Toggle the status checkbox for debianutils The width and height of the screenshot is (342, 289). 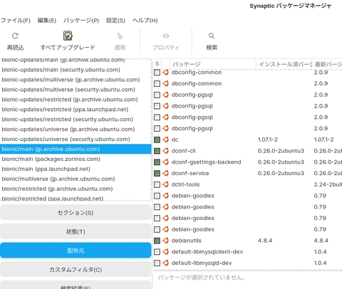pos(157,241)
